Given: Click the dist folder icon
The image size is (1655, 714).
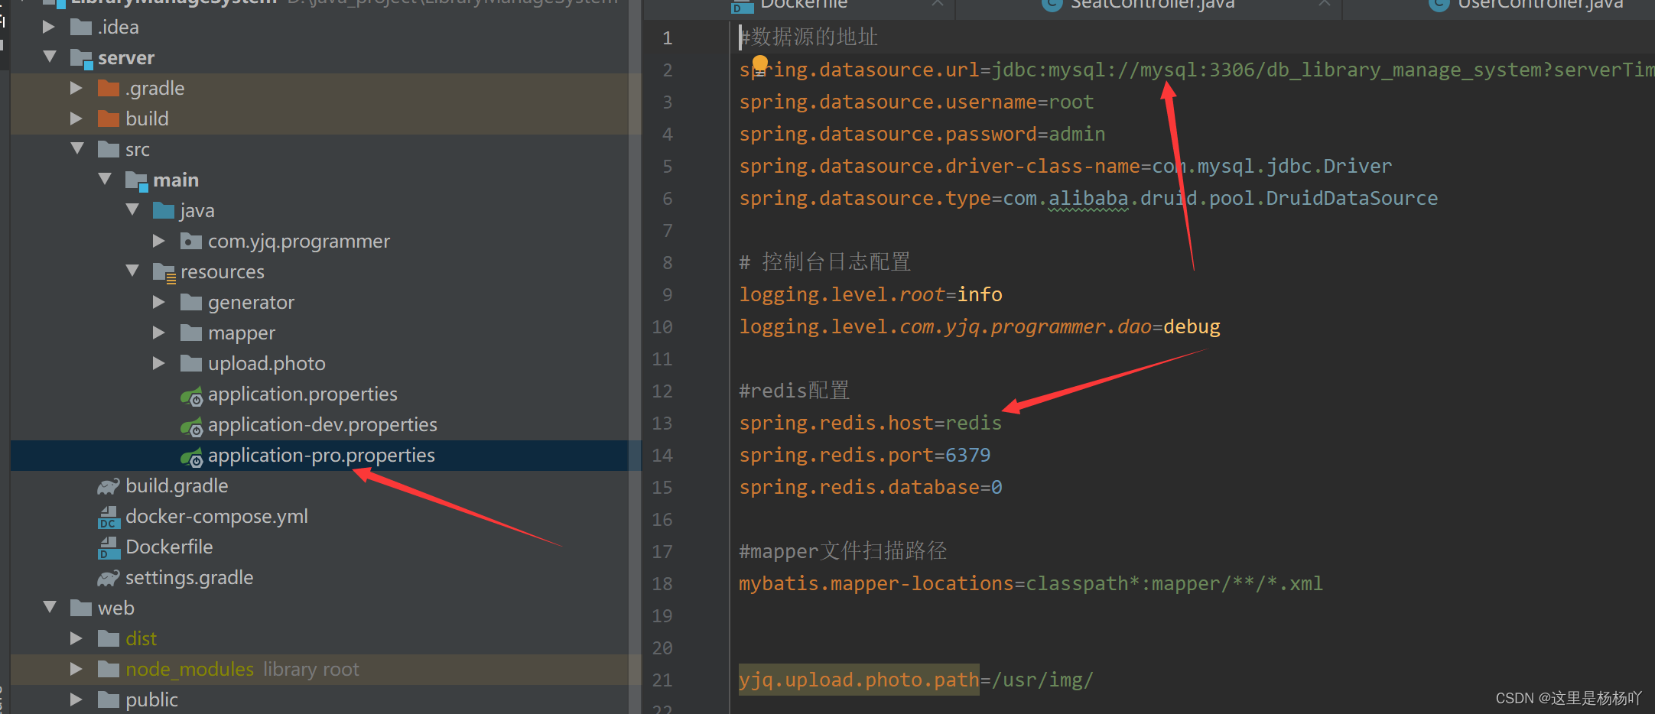Looking at the screenshot, I should pyautogui.click(x=109, y=639).
